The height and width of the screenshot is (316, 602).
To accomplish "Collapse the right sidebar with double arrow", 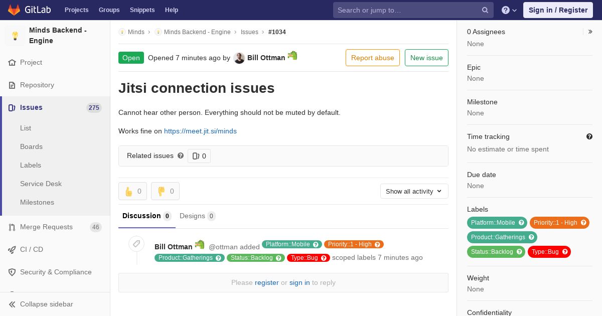I will coord(590,32).
